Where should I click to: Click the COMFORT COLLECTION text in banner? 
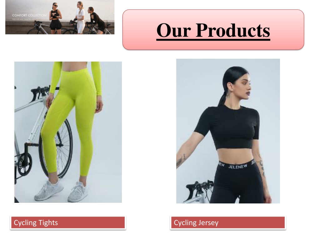[x=29, y=15]
